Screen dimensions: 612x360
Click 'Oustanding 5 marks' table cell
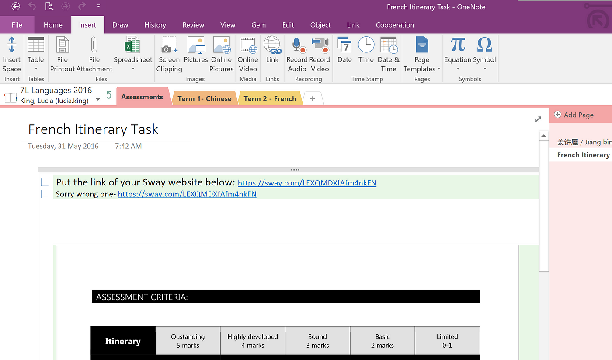coord(188,341)
